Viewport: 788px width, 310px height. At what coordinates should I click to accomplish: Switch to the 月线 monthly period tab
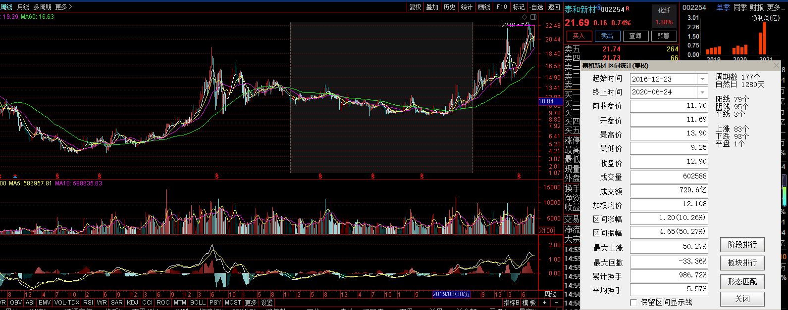[x=23, y=7]
